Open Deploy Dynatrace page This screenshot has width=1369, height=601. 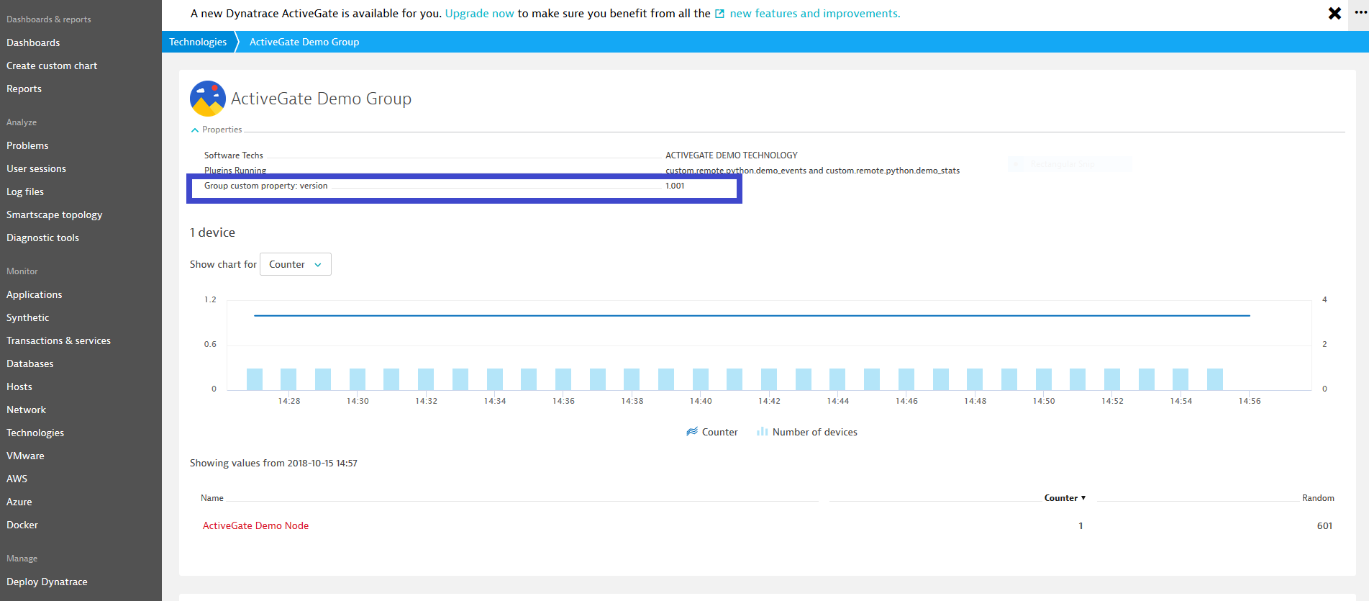click(x=47, y=582)
